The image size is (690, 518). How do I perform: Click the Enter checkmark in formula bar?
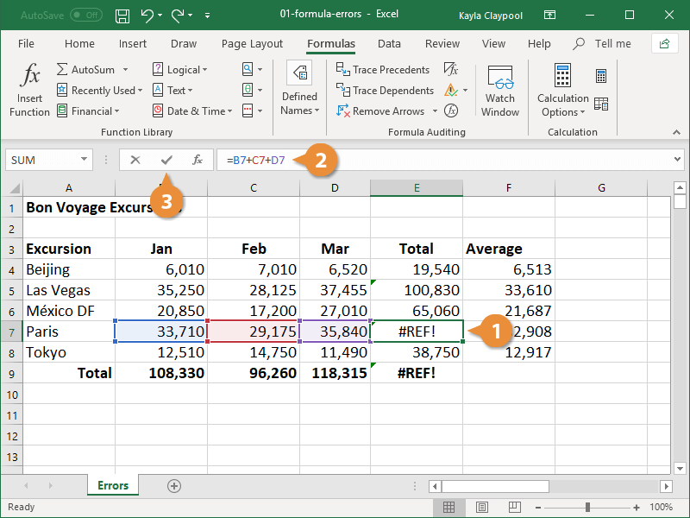(166, 160)
